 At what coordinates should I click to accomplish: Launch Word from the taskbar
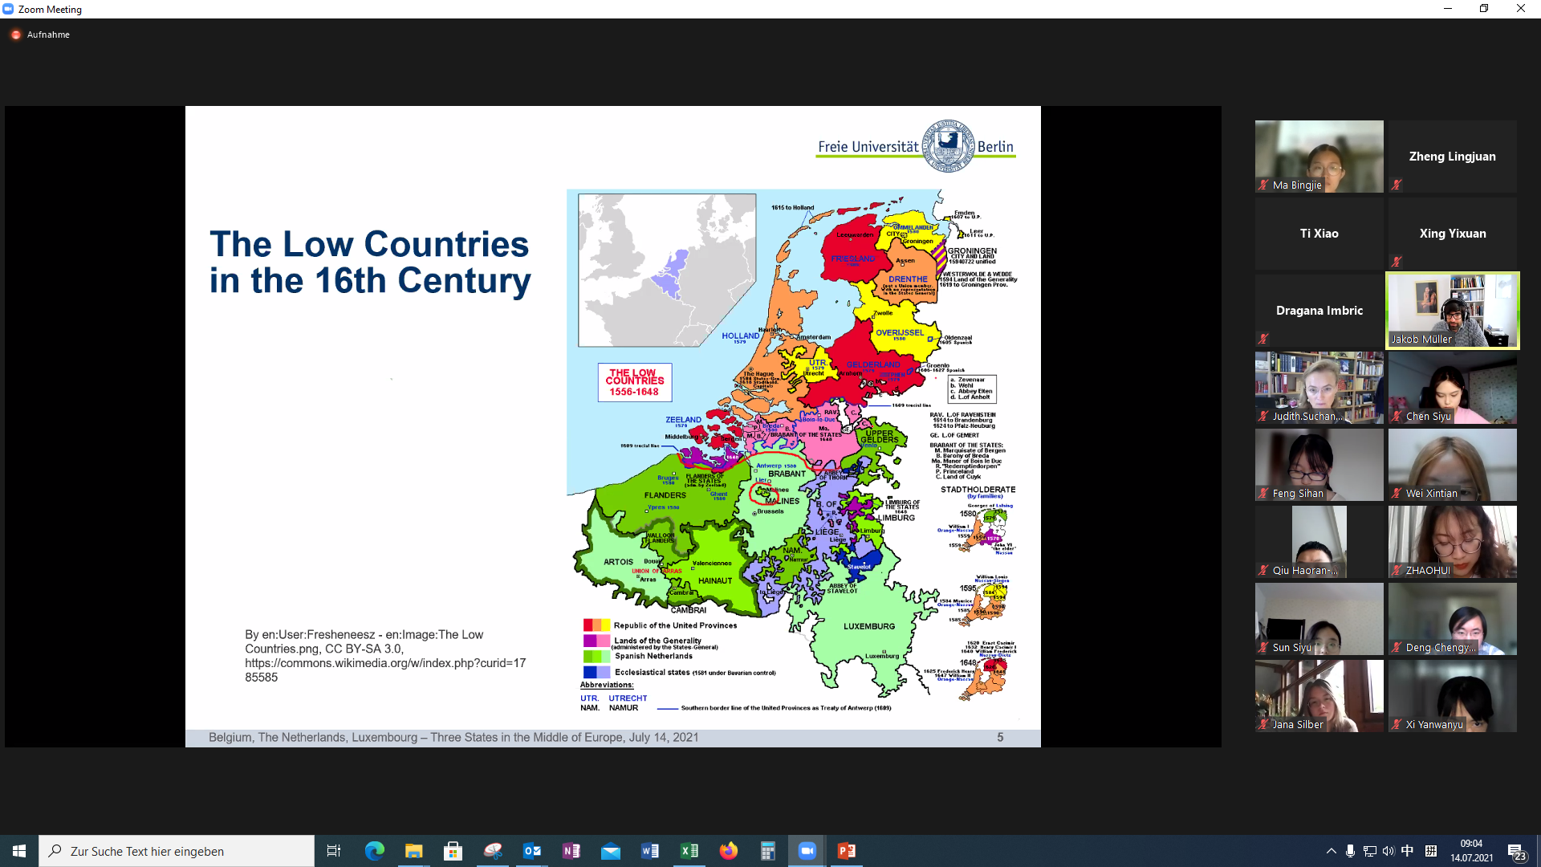650,851
